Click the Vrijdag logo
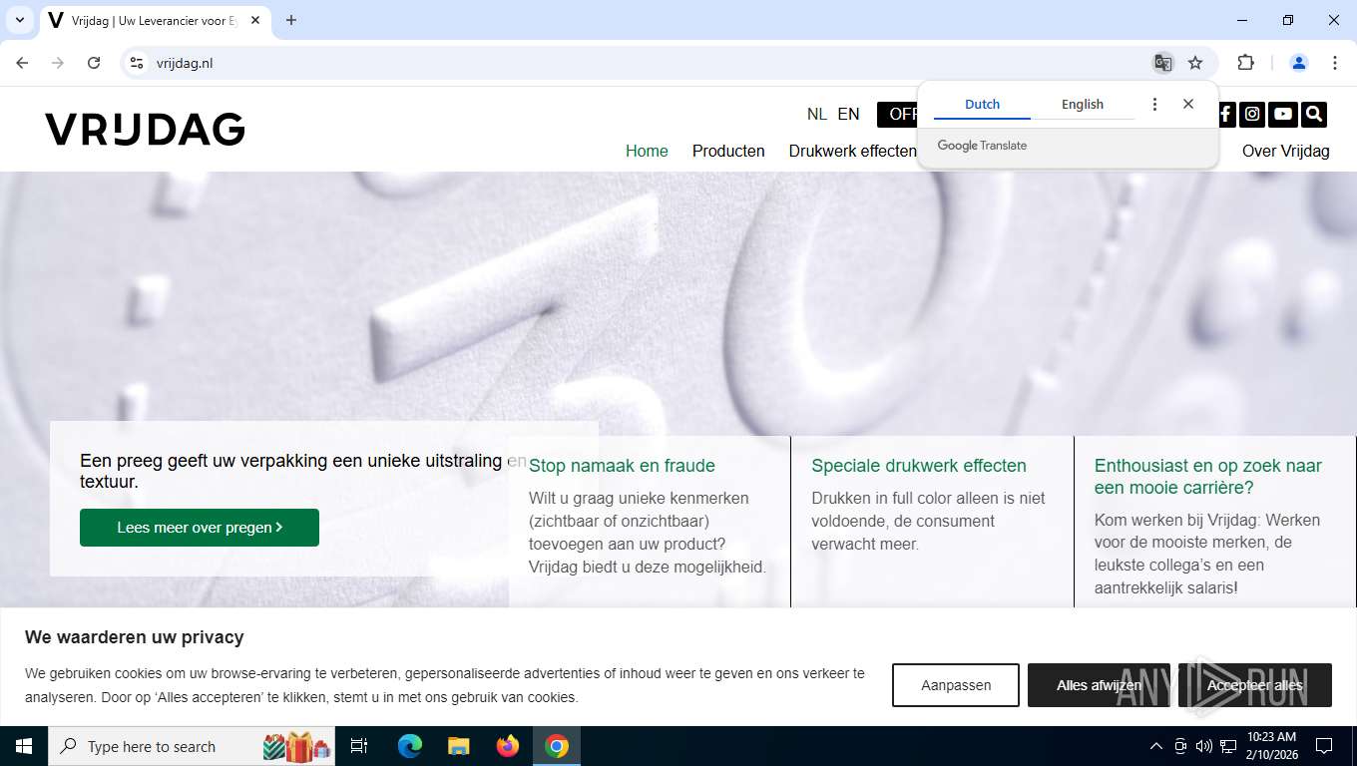Image resolution: width=1357 pixels, height=766 pixels. (x=145, y=129)
